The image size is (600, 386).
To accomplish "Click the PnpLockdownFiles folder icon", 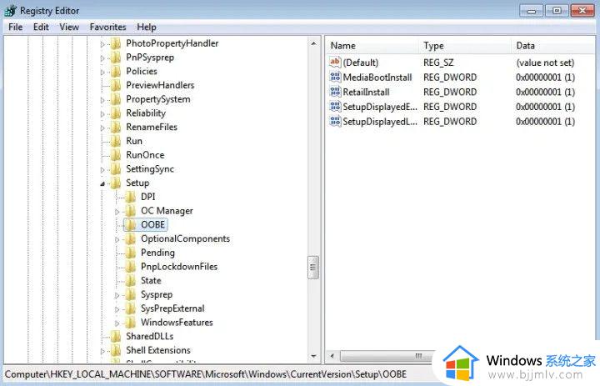I will (131, 267).
